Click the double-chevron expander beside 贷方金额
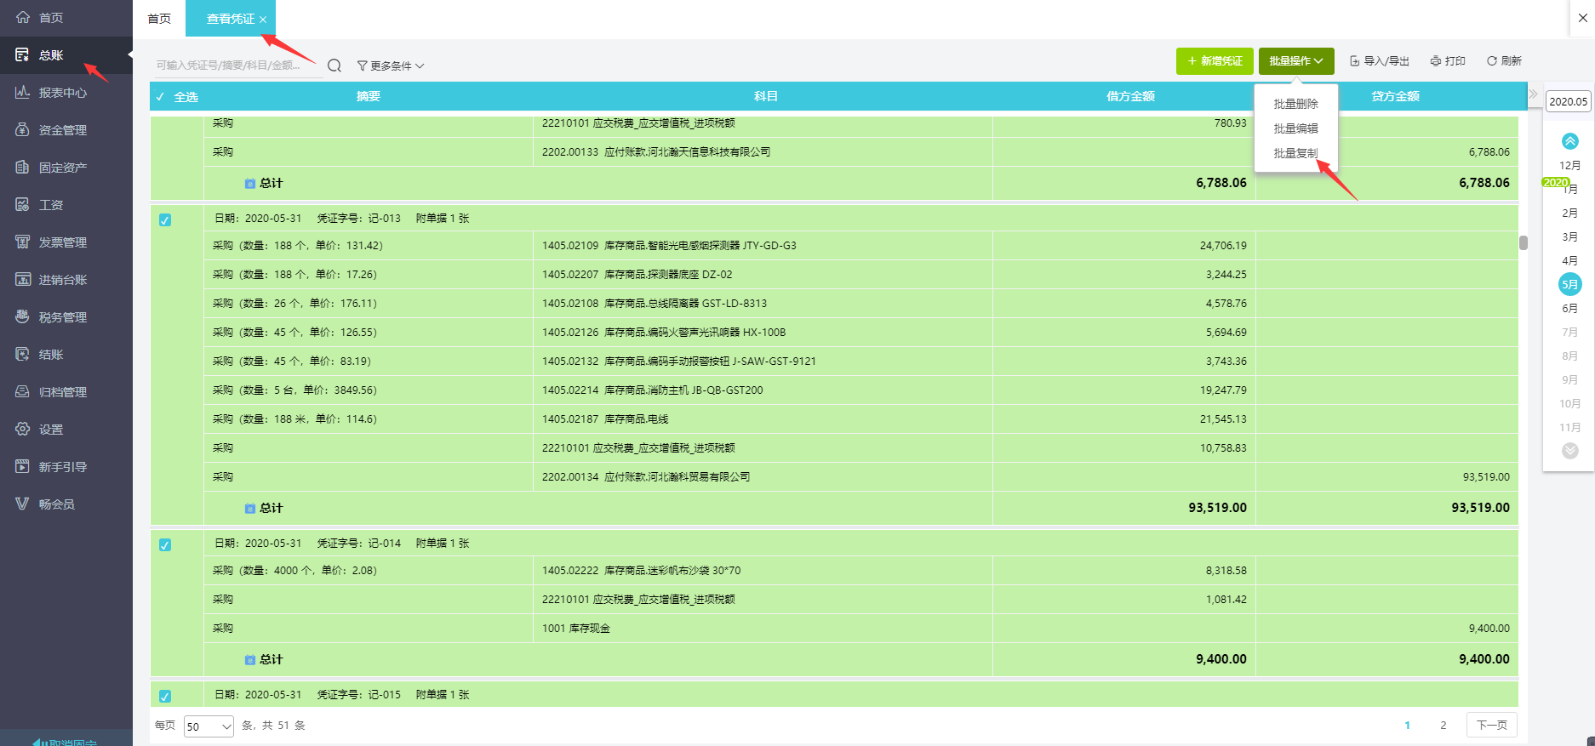 (1534, 94)
